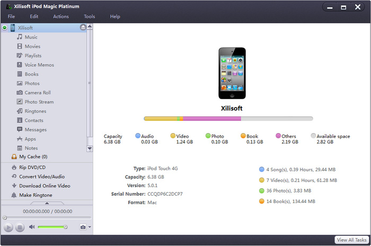This screenshot has height=246, width=371.
Task: Open the My Cache basket icon
Action: coord(14,156)
